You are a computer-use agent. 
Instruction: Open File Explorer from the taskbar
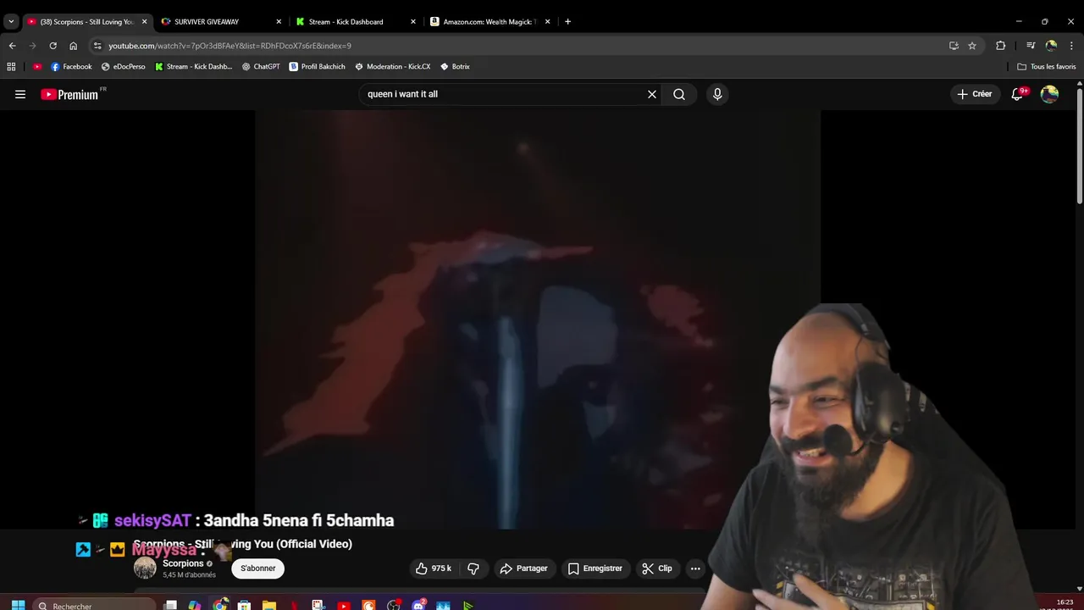coord(269,605)
